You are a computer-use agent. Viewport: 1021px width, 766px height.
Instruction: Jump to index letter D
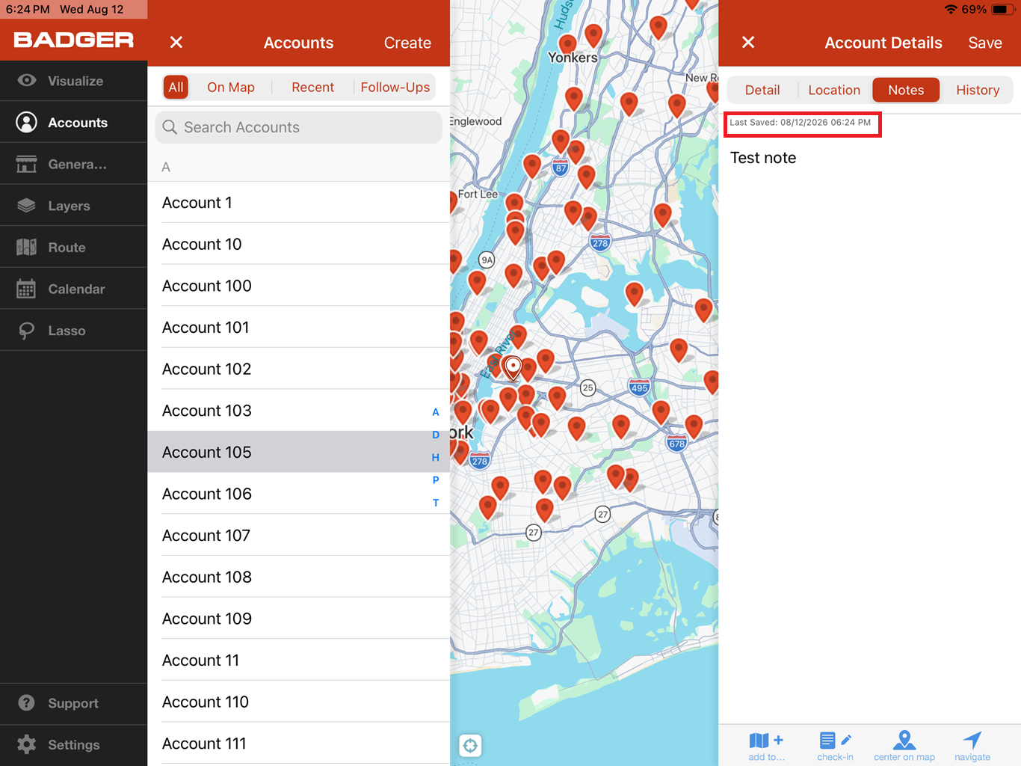436,435
